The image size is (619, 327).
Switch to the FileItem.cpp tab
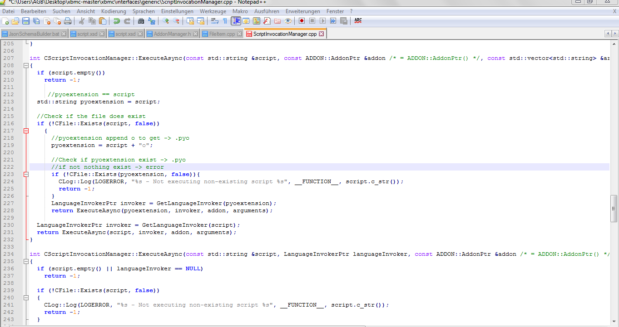[222, 34]
